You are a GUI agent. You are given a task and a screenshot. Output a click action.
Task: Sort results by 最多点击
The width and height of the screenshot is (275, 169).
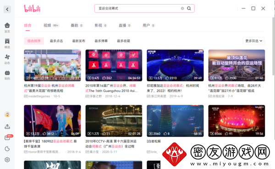coord(56,41)
